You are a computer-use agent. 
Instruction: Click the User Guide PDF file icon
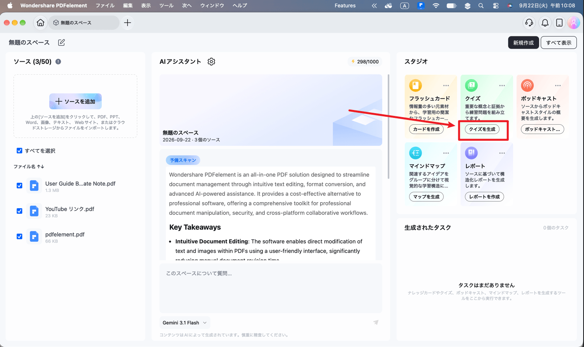pyautogui.click(x=34, y=186)
